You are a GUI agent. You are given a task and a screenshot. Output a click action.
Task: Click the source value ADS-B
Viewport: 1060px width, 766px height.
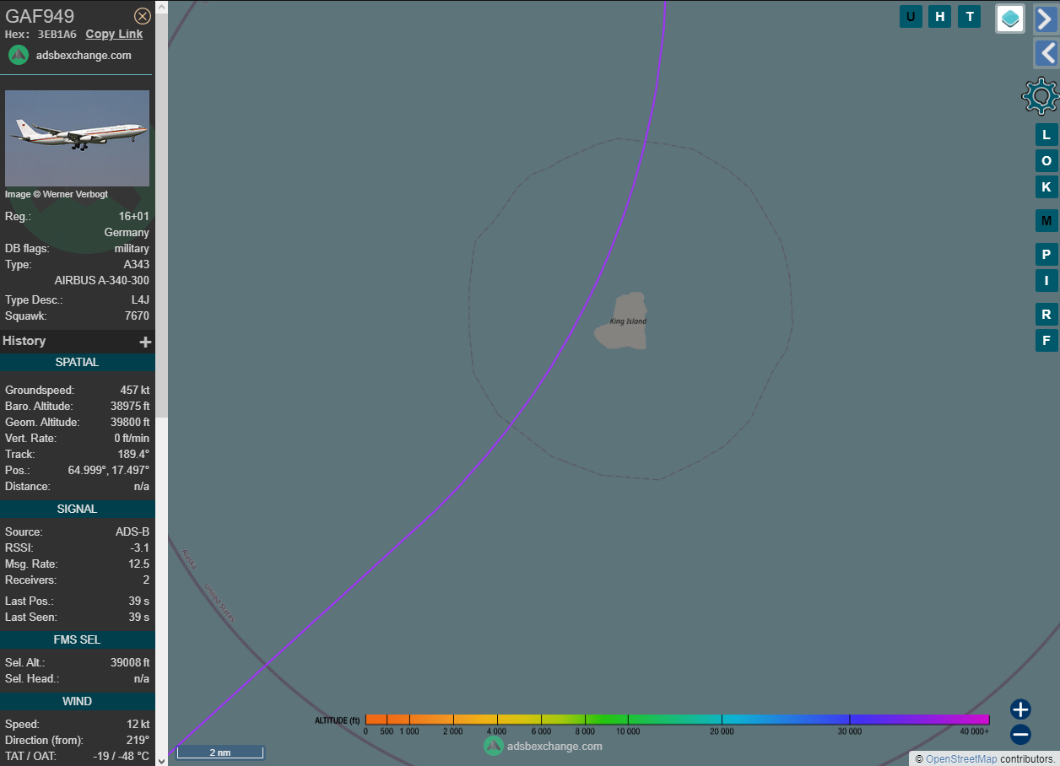click(x=132, y=532)
